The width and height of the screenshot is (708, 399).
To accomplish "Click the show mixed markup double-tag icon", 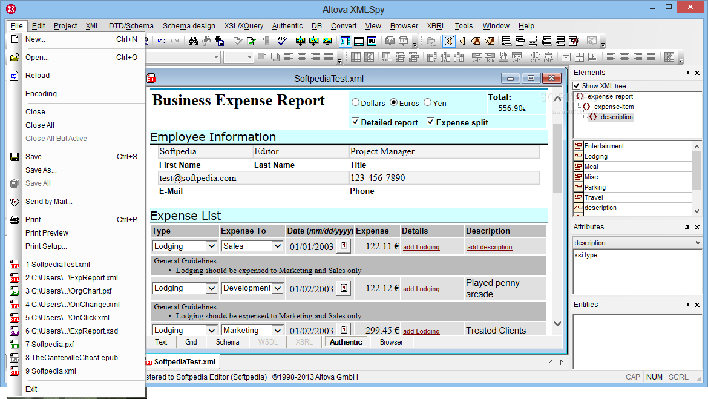I will click(x=489, y=41).
